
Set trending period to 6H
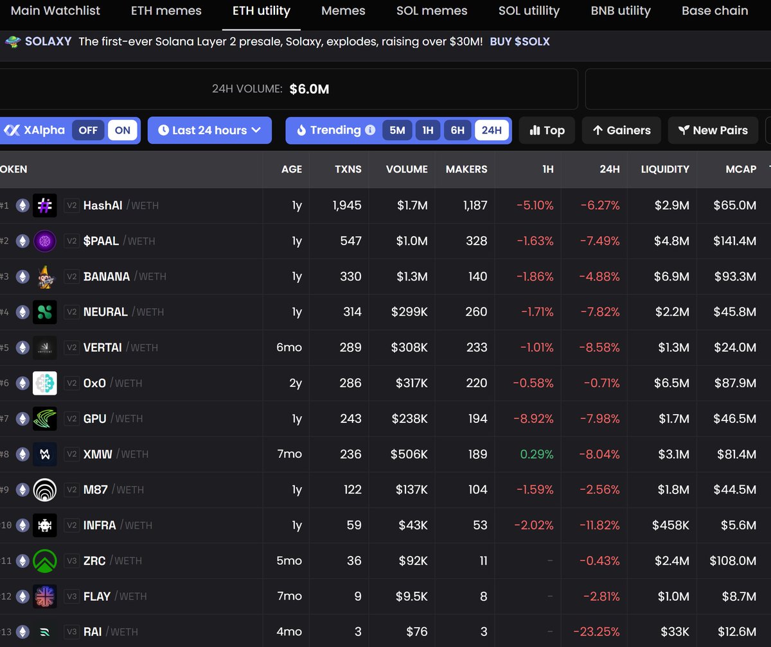(457, 130)
